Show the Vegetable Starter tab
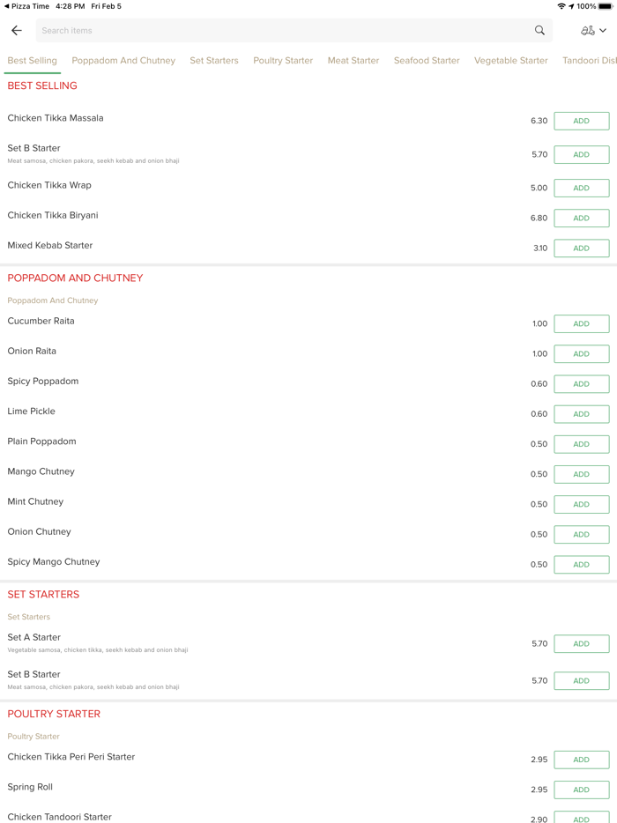Screen dimensions: 617x823 (511, 61)
